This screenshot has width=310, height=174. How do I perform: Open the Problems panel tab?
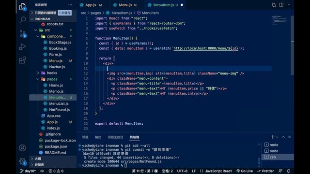click(85, 137)
